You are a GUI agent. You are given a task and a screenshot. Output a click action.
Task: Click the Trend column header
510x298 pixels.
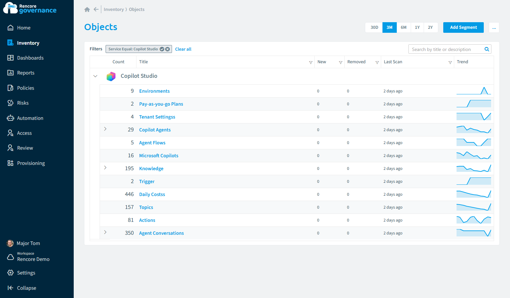[x=463, y=62]
